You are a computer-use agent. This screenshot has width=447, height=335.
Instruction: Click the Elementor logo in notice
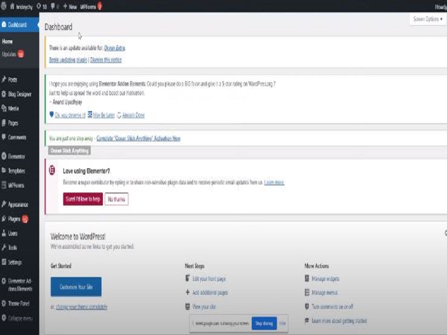pos(52,170)
